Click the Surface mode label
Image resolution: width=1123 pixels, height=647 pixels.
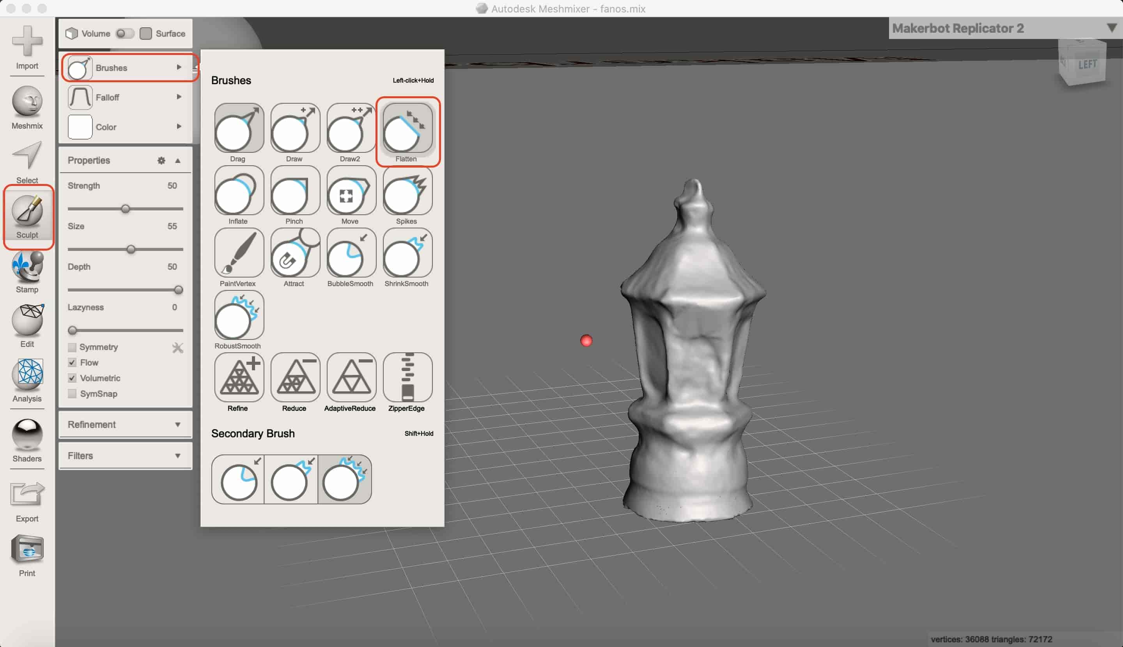click(170, 34)
